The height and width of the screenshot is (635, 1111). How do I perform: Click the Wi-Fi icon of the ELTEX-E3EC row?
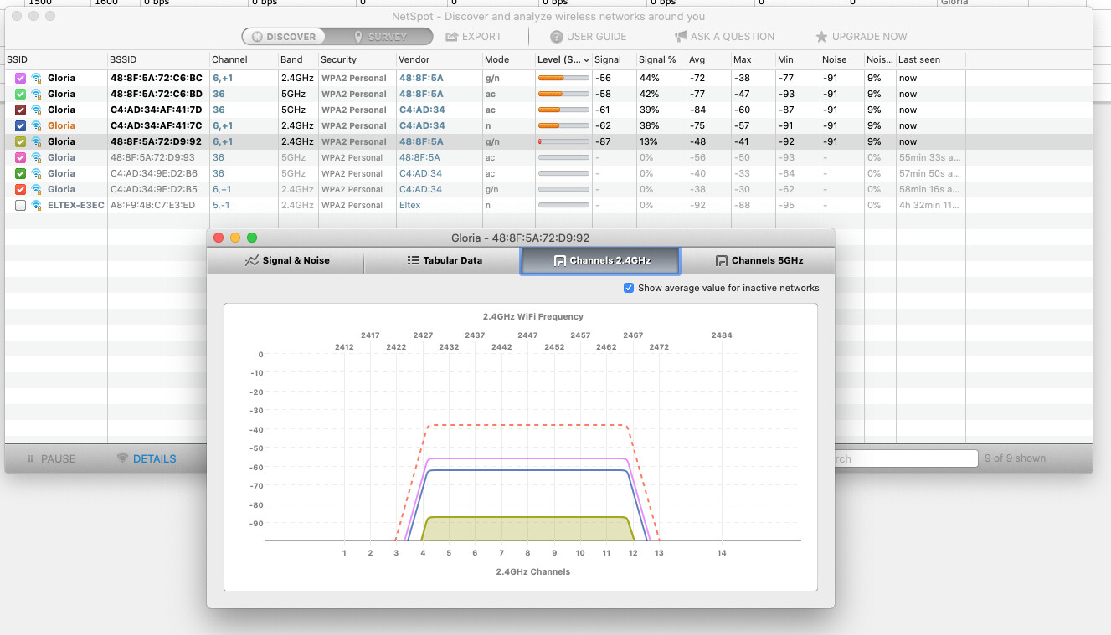pos(36,205)
